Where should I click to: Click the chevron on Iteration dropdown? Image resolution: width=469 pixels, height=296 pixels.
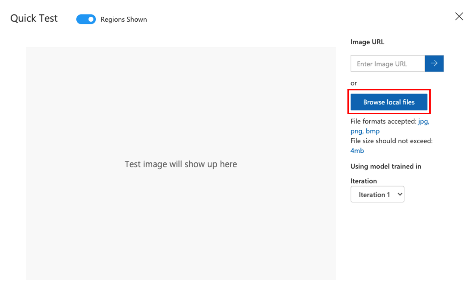400,194
